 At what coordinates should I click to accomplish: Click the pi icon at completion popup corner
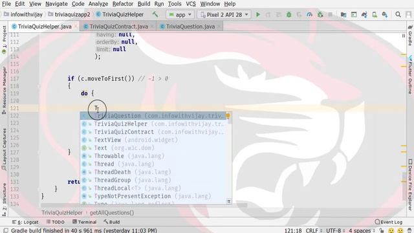click(228, 201)
